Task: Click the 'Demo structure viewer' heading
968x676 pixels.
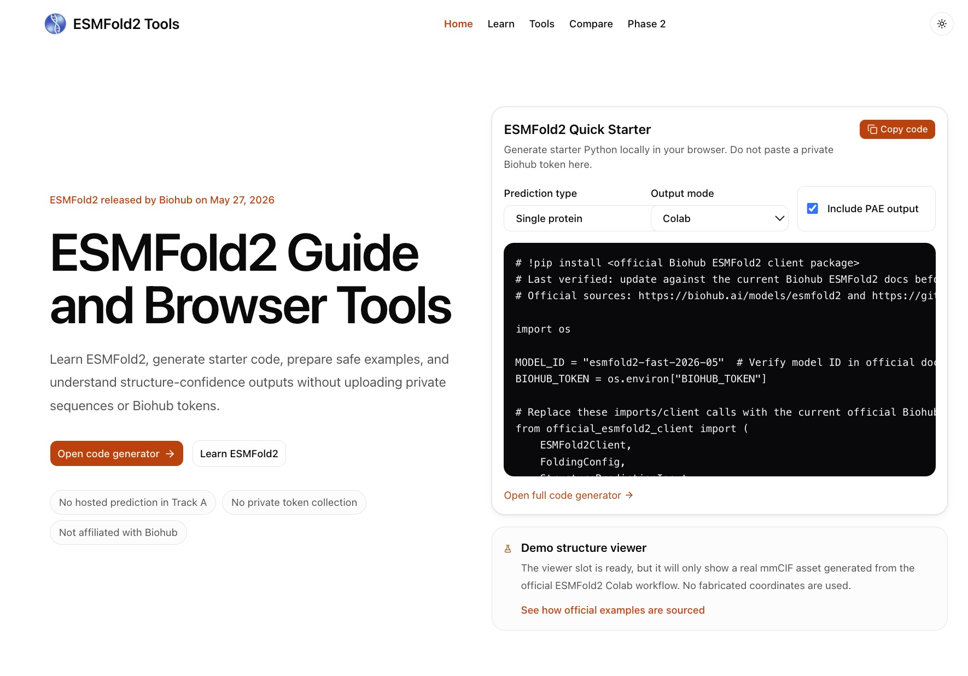Action: (x=584, y=548)
